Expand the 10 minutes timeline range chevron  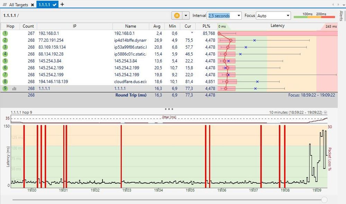coord(325,112)
